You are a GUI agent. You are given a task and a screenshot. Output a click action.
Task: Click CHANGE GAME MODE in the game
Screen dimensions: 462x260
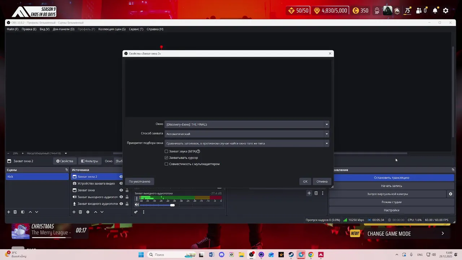click(x=389, y=234)
